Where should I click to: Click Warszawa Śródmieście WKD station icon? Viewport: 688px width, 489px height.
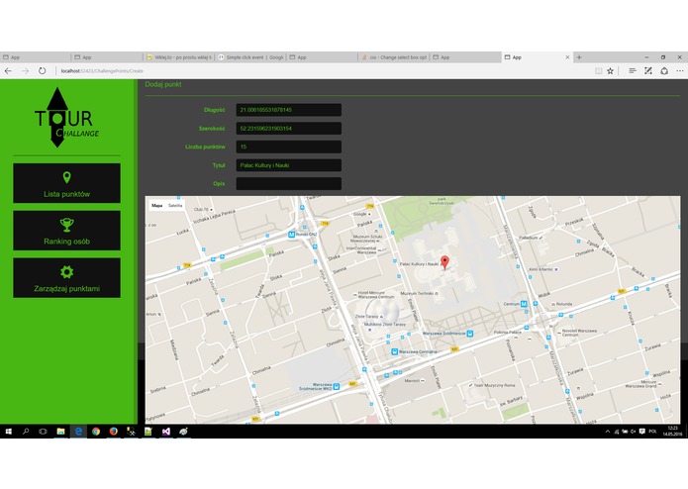click(x=337, y=386)
